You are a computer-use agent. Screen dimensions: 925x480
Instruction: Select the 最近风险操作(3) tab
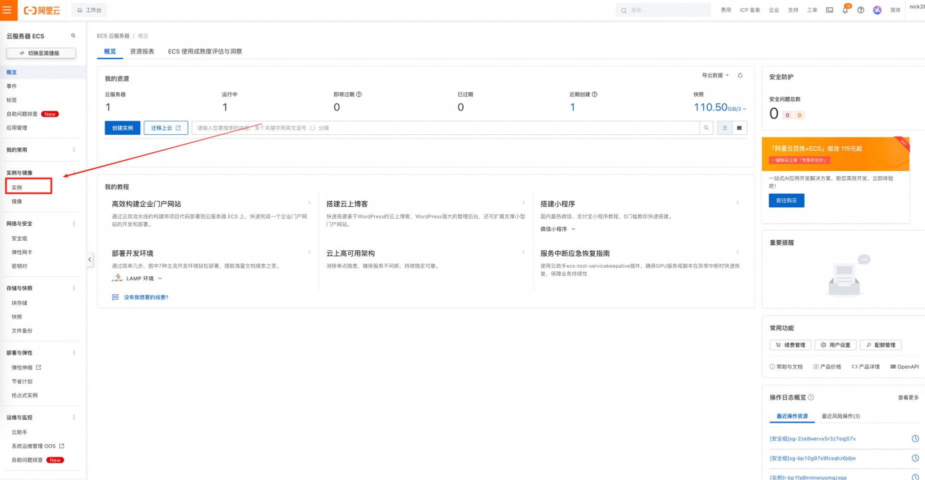[841, 416]
